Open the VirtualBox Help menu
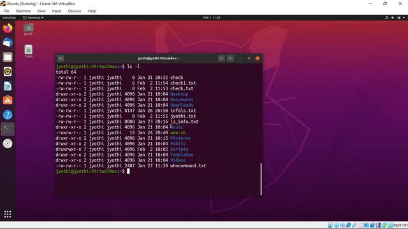 [x=92, y=11]
